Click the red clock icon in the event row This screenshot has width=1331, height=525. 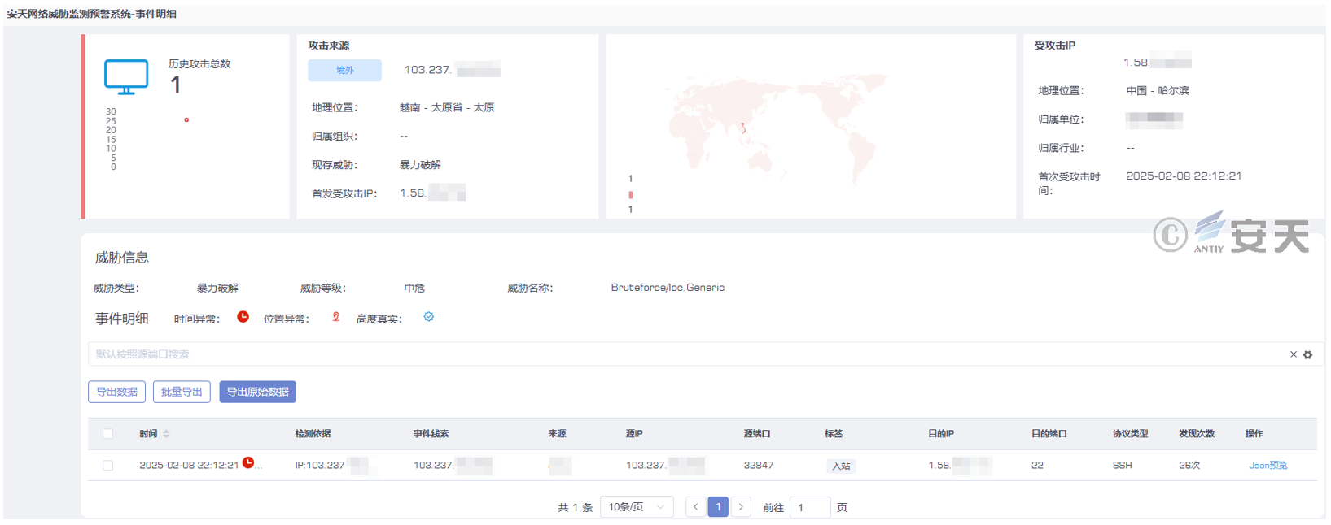[x=248, y=463]
